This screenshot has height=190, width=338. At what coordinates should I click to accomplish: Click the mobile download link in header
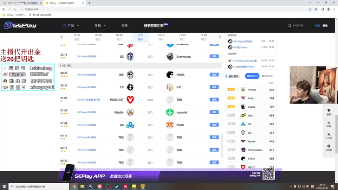[x=296, y=25]
